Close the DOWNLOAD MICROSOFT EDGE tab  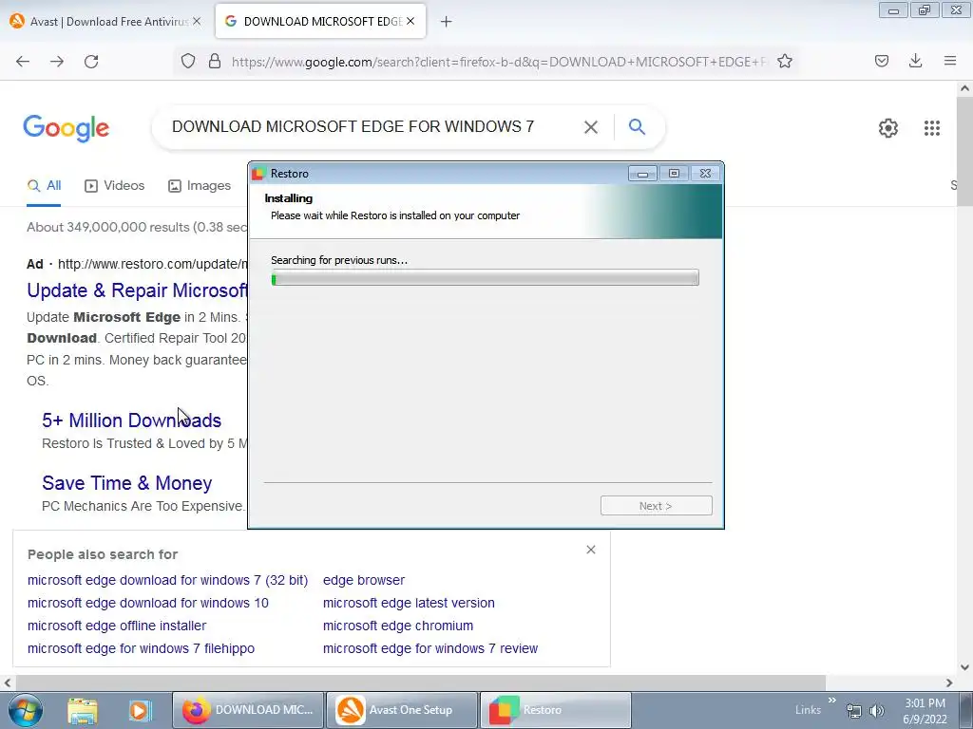(410, 21)
